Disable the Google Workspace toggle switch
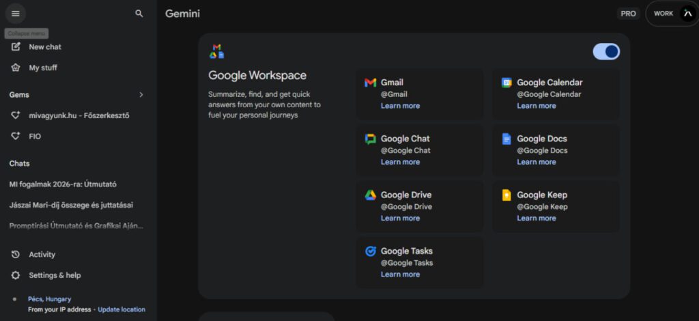The width and height of the screenshot is (699, 321). pyautogui.click(x=606, y=51)
